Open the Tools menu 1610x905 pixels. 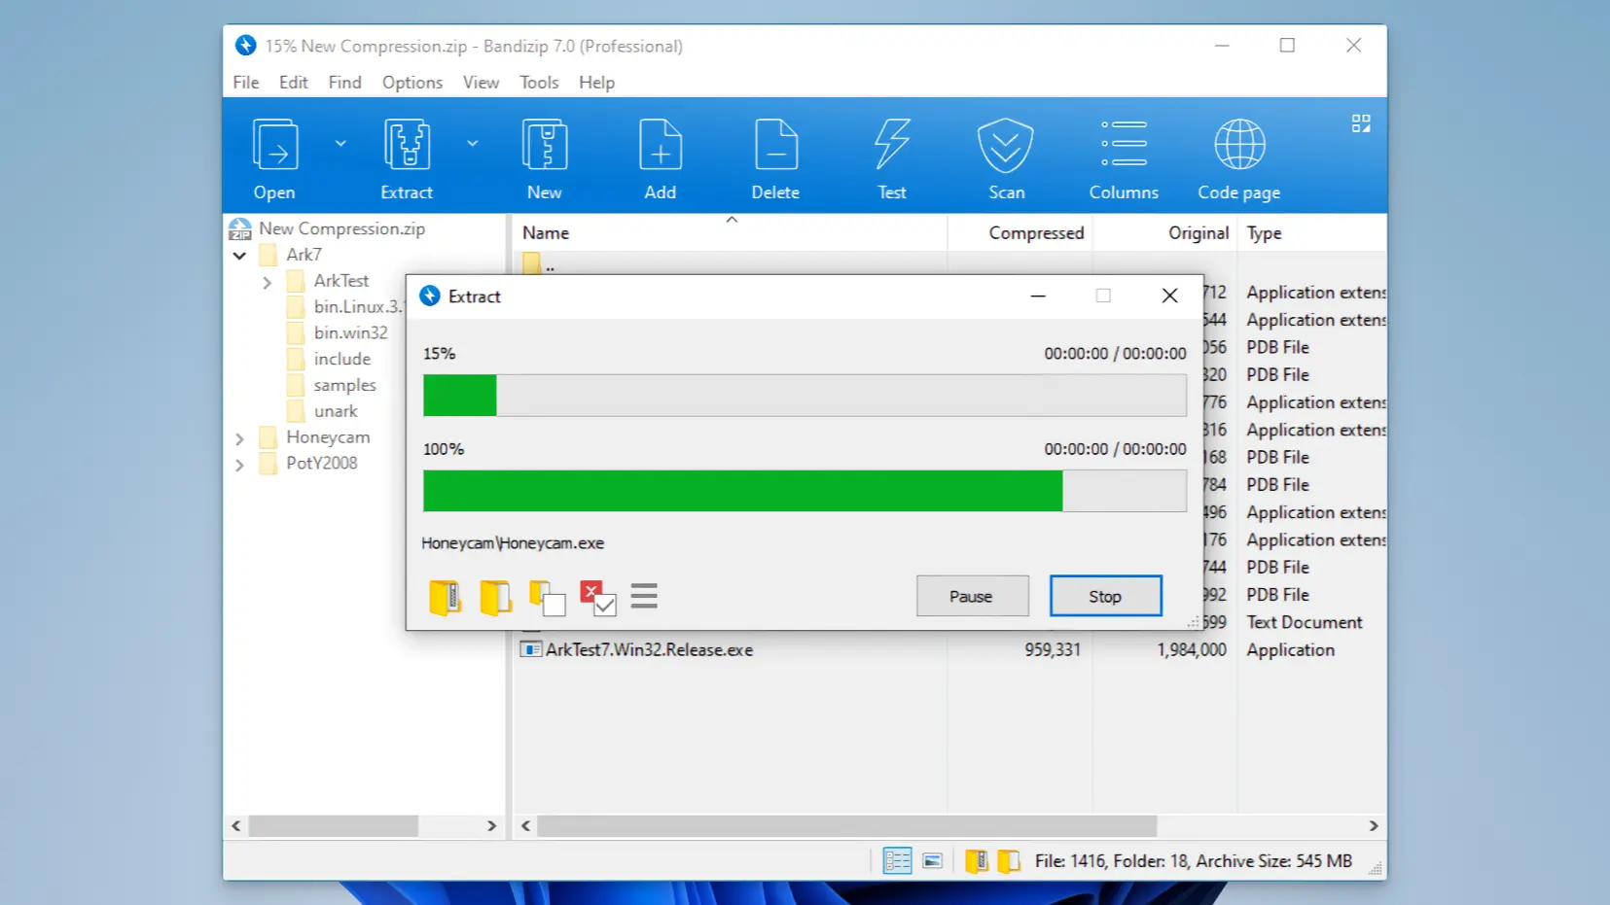(x=539, y=82)
